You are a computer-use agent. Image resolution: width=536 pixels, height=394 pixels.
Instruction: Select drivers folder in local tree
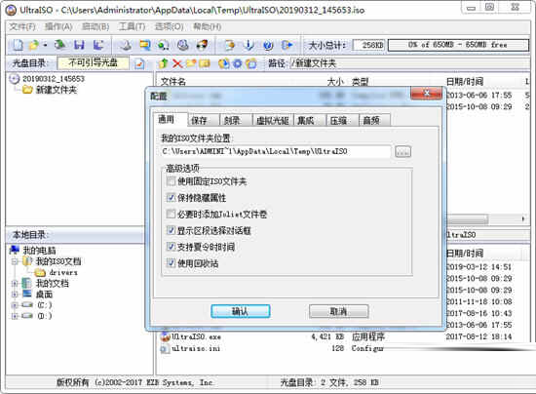coord(63,273)
